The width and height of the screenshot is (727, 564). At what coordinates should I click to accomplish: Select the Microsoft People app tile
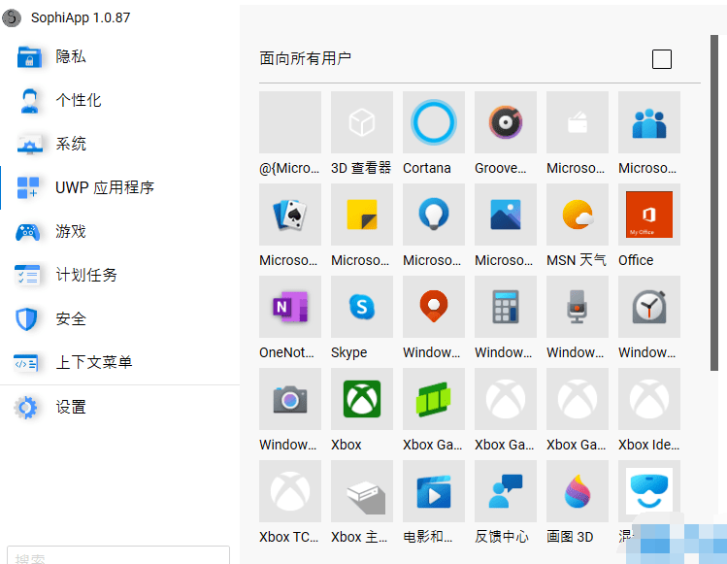[x=649, y=122]
